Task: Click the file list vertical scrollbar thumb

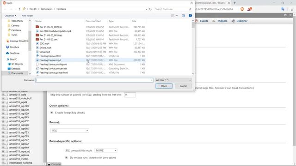Action: [x=193, y=24]
